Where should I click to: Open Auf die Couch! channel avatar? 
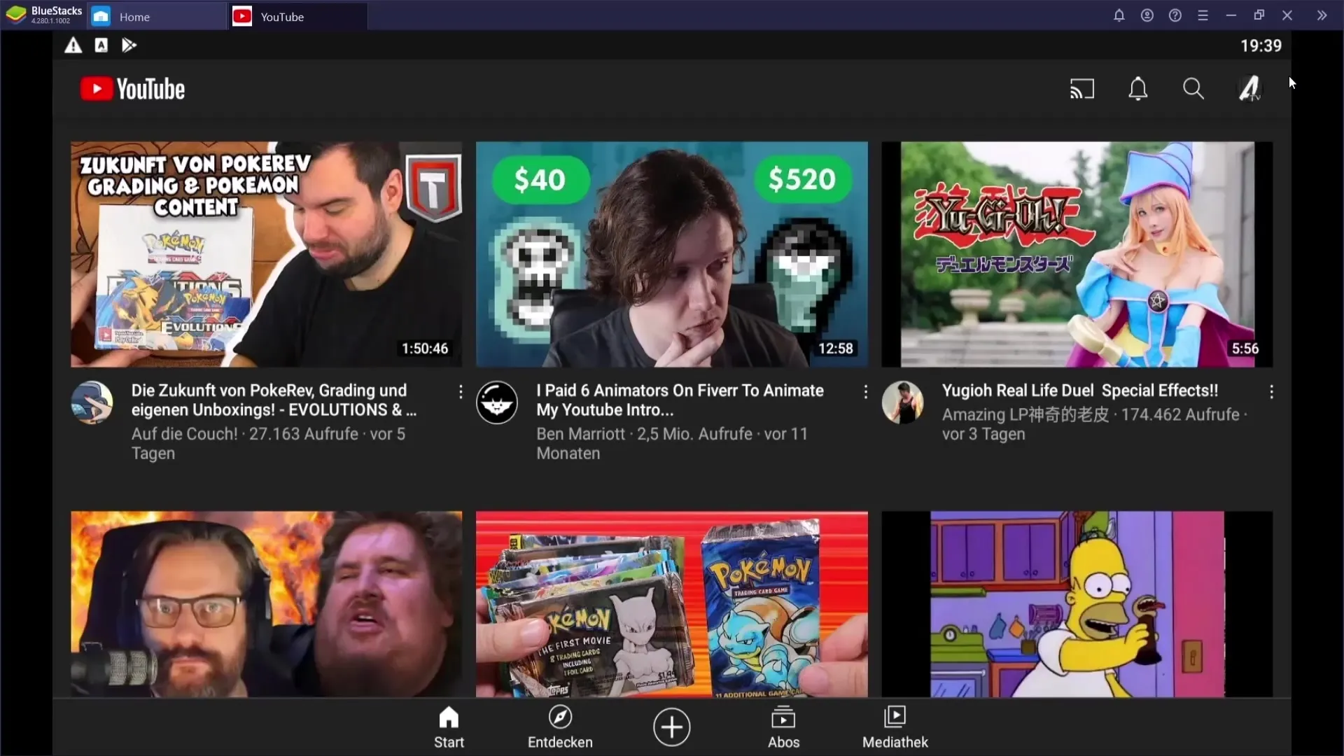pyautogui.click(x=92, y=402)
